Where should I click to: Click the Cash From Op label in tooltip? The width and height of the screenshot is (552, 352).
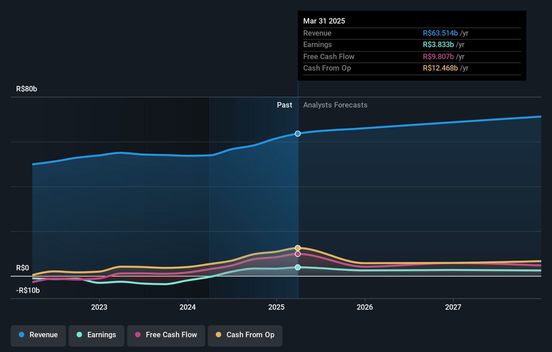pyautogui.click(x=327, y=68)
